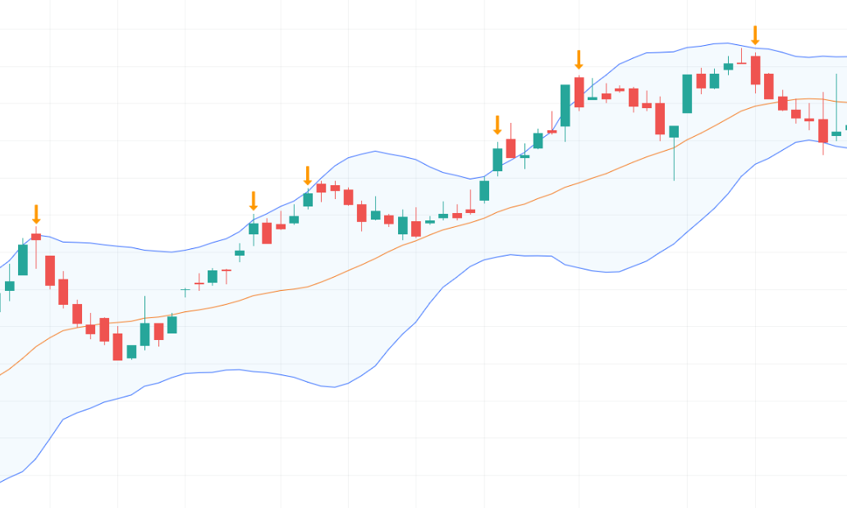The height and width of the screenshot is (508, 847).
Task: Click the fifth orange arrow from left
Action: click(x=579, y=59)
